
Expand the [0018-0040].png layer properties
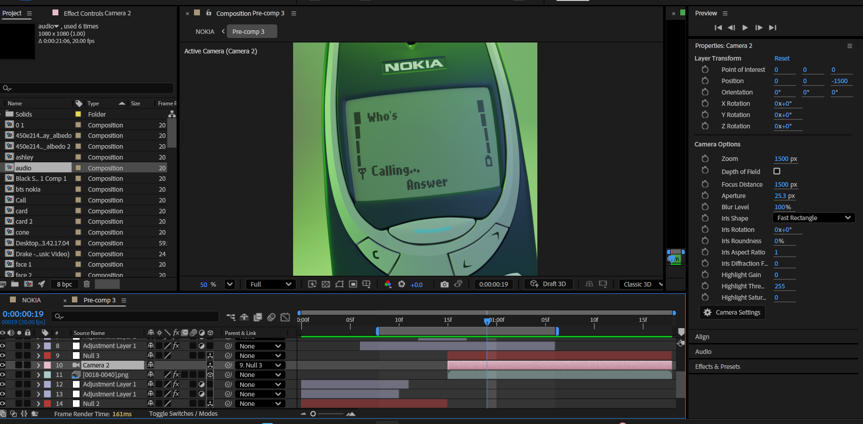point(38,375)
